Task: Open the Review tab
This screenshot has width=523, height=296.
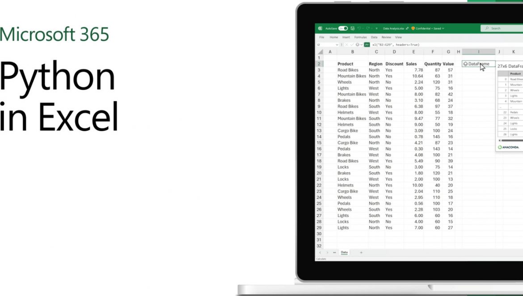Action: point(386,38)
